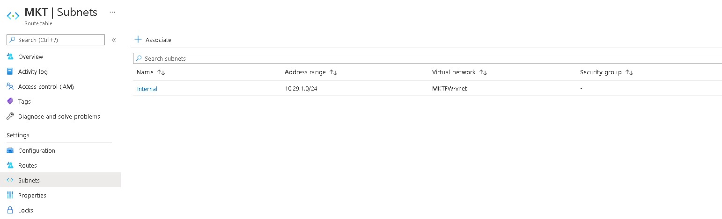This screenshot has height=219, width=722.
Task: Select the Configuration icon under Settings
Action: (x=10, y=150)
